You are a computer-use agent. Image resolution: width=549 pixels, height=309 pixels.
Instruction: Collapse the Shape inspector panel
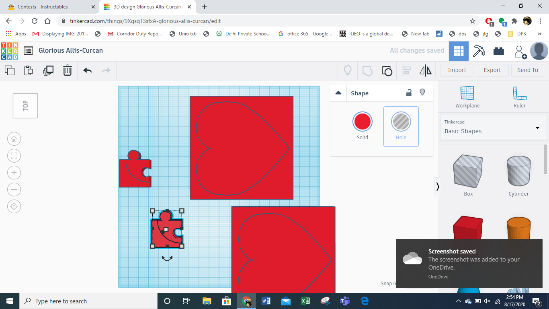tap(338, 93)
